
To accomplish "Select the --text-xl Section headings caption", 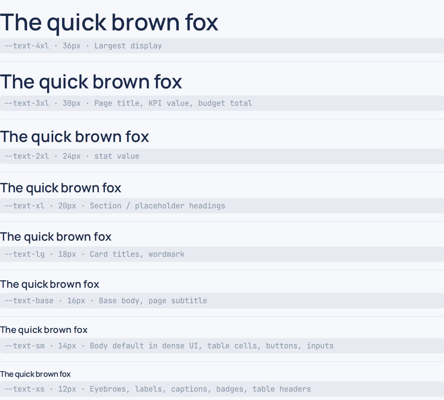I will click(222, 206).
